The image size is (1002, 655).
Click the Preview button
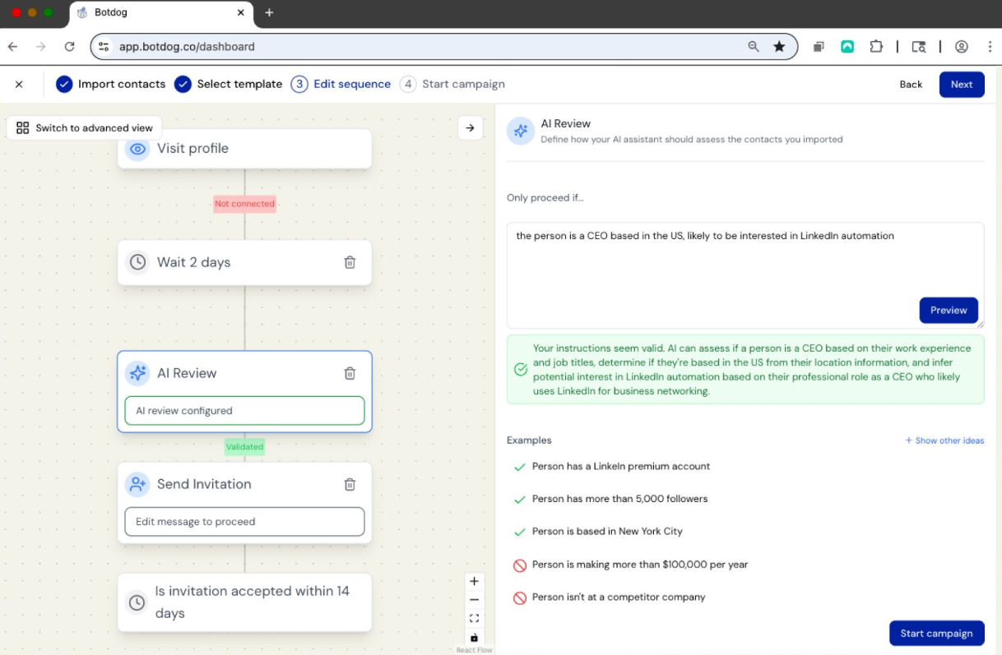[x=949, y=311]
